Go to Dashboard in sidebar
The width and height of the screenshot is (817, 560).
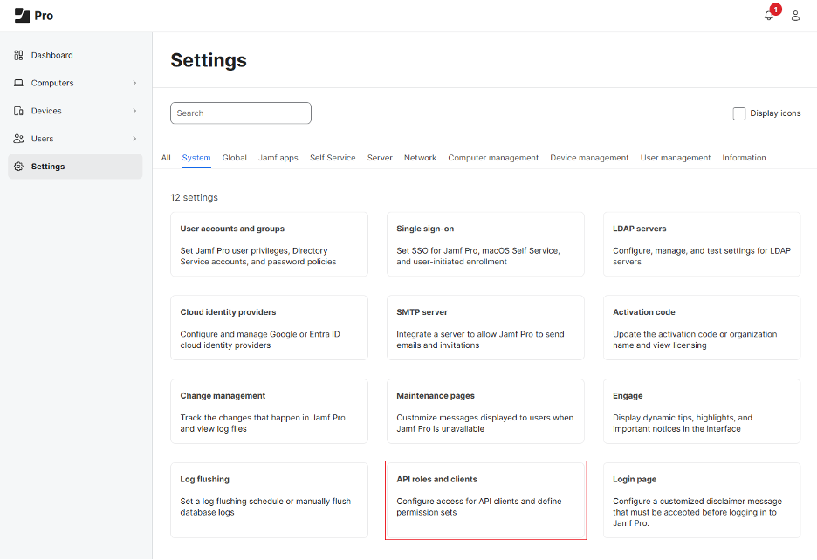(75, 55)
